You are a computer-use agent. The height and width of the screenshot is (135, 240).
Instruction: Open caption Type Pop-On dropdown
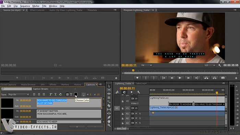coord(19,95)
